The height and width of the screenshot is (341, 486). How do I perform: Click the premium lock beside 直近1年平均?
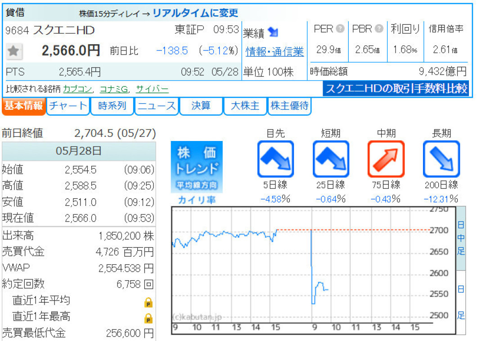[x=148, y=302]
